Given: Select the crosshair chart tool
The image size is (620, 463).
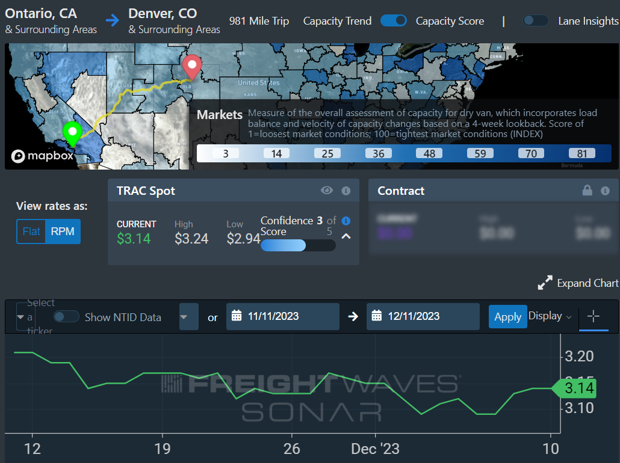Looking at the screenshot, I should [594, 316].
